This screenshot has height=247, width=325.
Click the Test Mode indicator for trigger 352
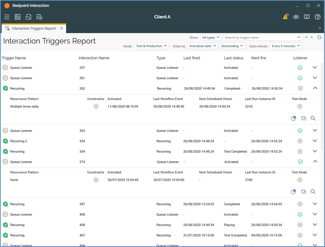pyautogui.click(x=300, y=107)
